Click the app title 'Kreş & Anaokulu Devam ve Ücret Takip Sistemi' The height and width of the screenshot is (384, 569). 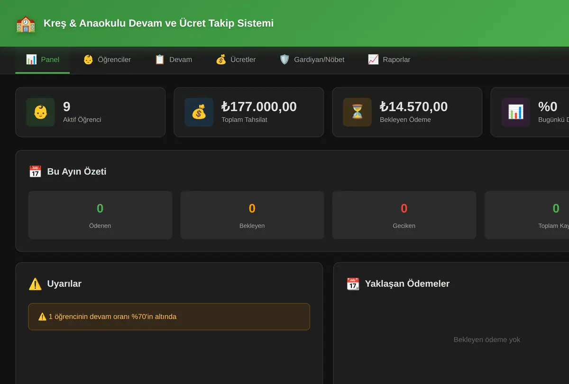pos(158,23)
